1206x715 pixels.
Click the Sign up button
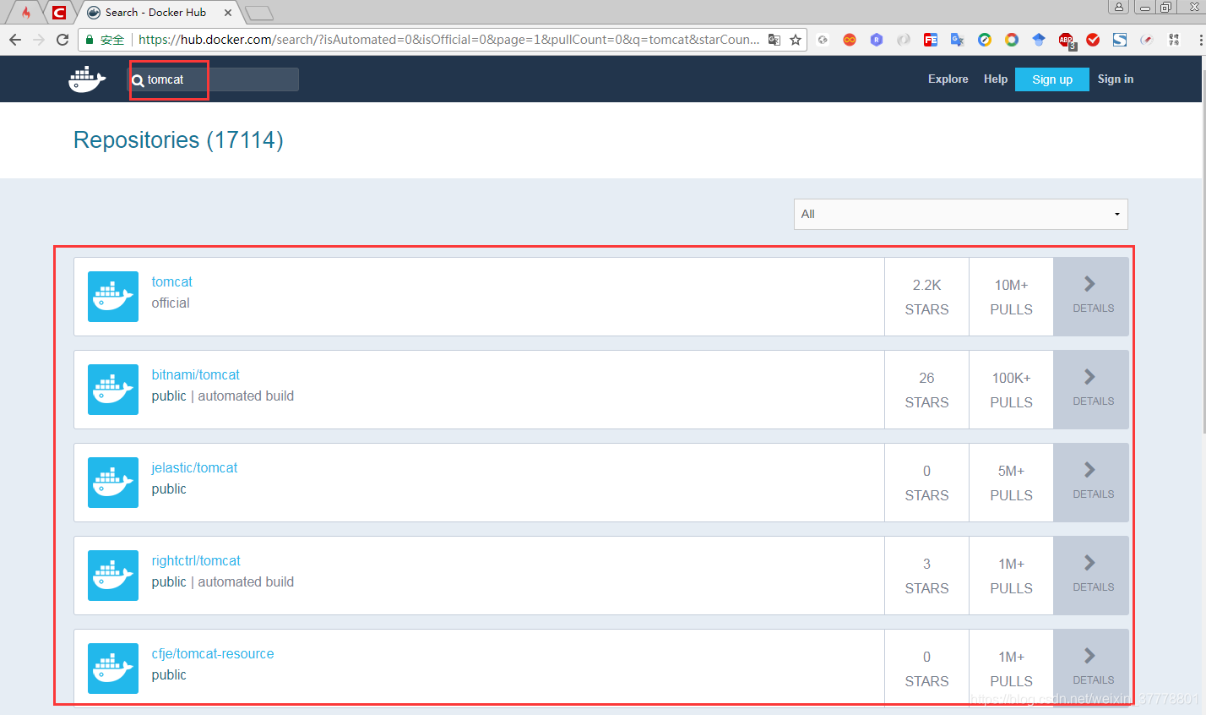(x=1052, y=79)
